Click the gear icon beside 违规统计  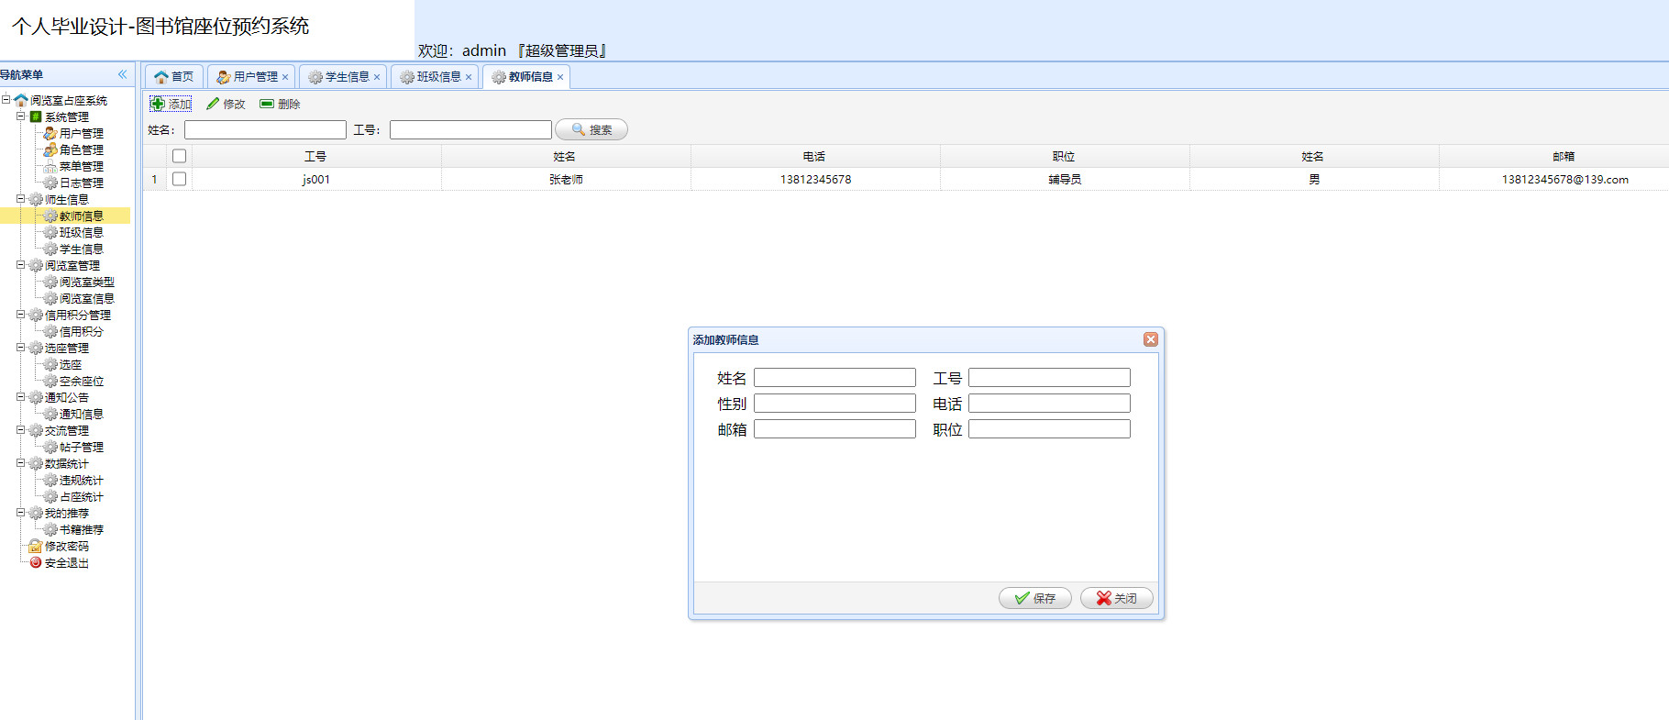pyautogui.click(x=50, y=481)
